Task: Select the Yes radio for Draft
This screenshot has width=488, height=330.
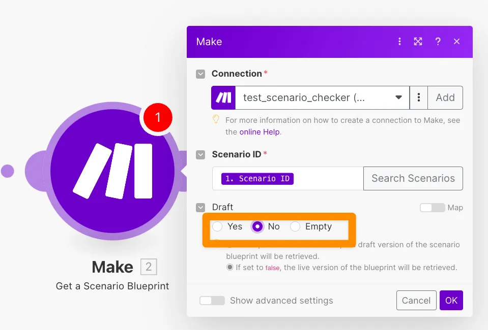Action: coord(217,226)
